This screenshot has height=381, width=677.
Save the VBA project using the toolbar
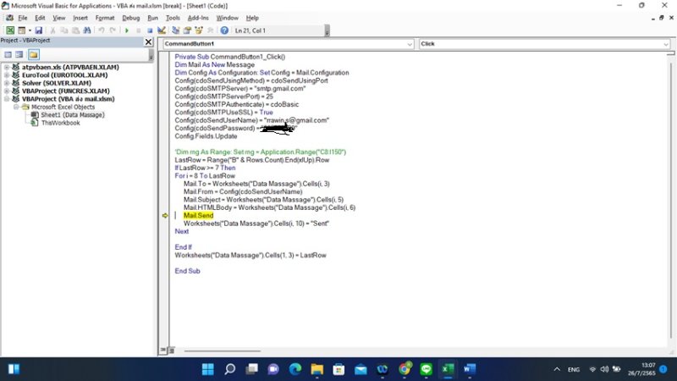[x=38, y=30]
